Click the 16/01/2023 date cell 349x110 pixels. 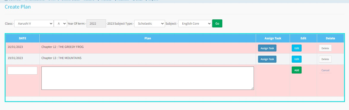point(15,47)
